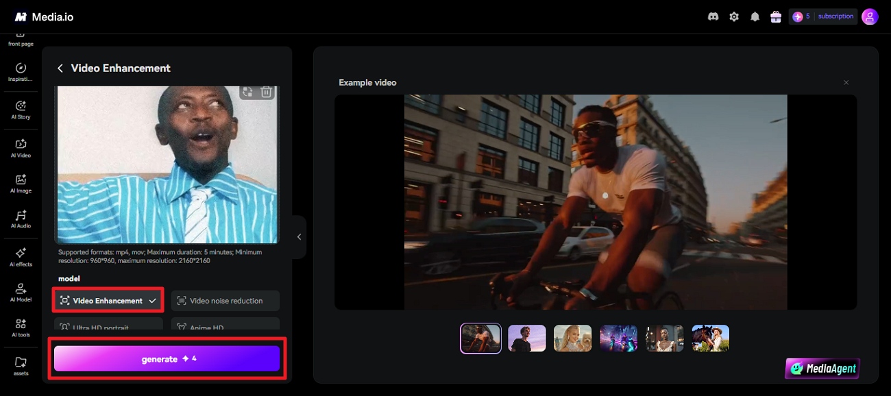Select the Ultra HD portrait model

click(108, 324)
